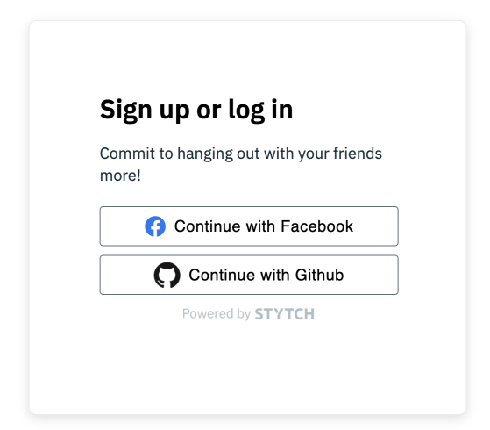The image size is (490, 430).
Task: Click the word 'Continue' on the Github button
Action: click(222, 275)
